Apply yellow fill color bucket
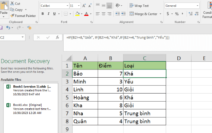 coord(77,14)
